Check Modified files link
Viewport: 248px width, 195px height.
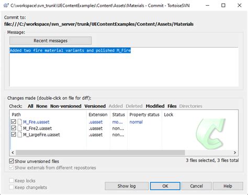155,106
